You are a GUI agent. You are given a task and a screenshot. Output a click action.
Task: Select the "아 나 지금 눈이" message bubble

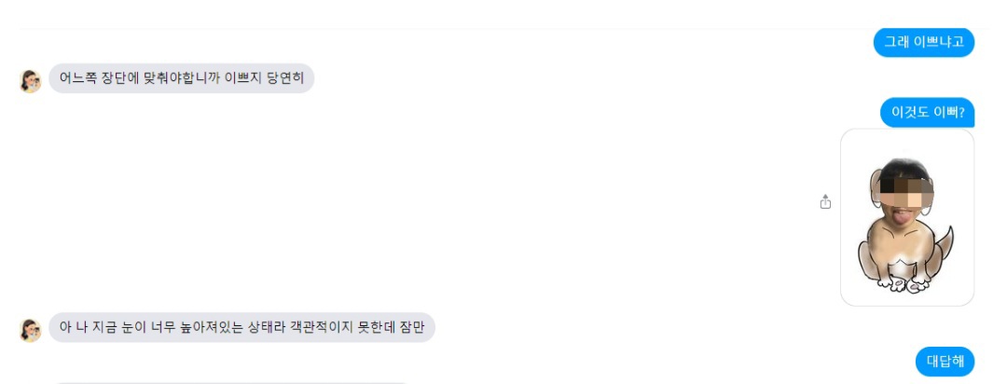[241, 327]
